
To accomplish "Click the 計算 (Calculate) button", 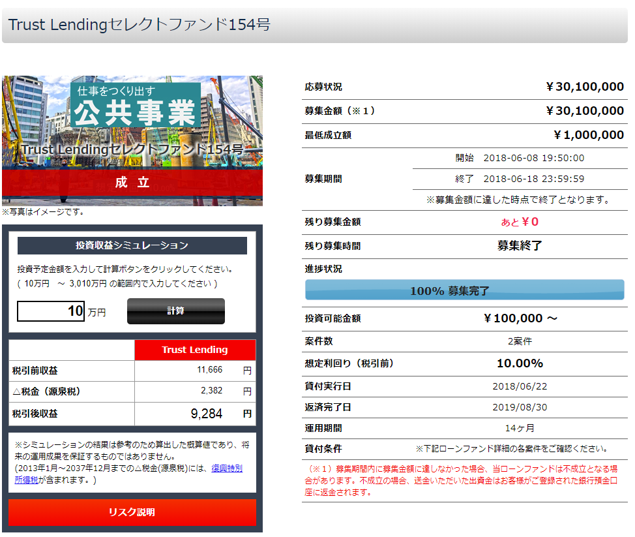I will pos(174,311).
